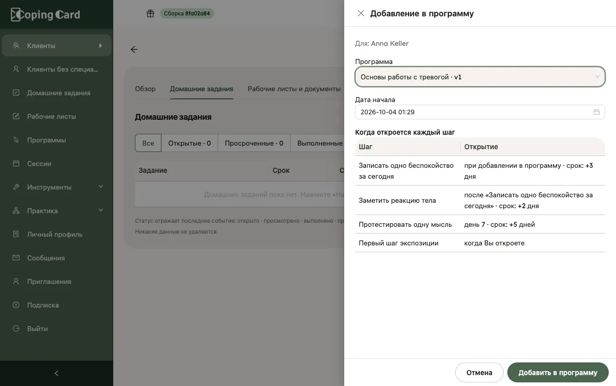Click Добавить в программу button
Image resolution: width=616 pixels, height=386 pixels.
(x=558, y=372)
